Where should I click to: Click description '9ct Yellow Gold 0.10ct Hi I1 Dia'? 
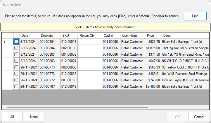pyautogui.click(x=185, y=67)
